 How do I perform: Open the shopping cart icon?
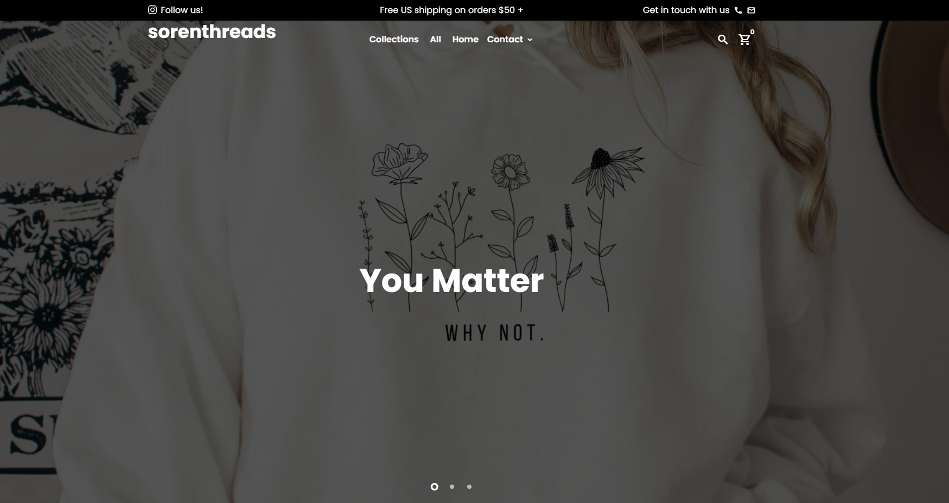tap(744, 40)
